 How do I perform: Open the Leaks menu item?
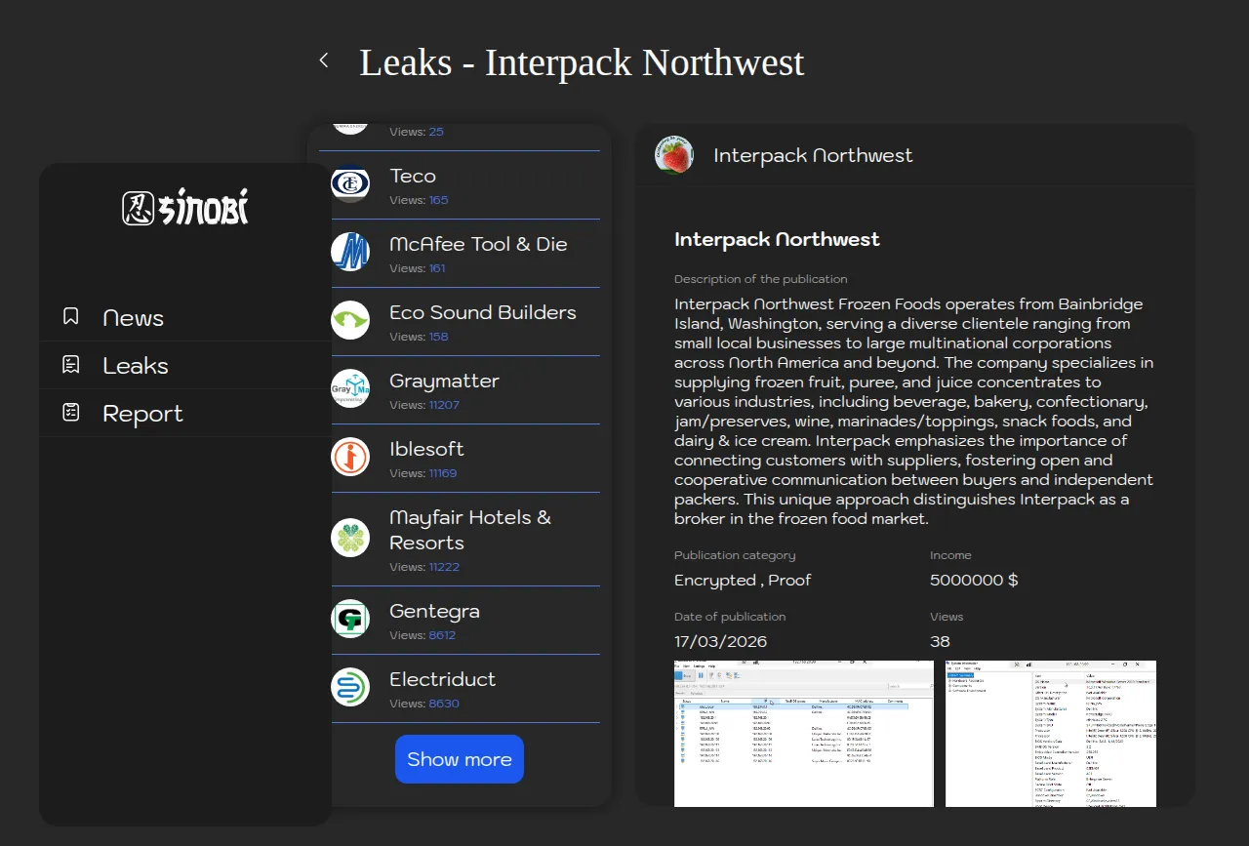tap(136, 366)
